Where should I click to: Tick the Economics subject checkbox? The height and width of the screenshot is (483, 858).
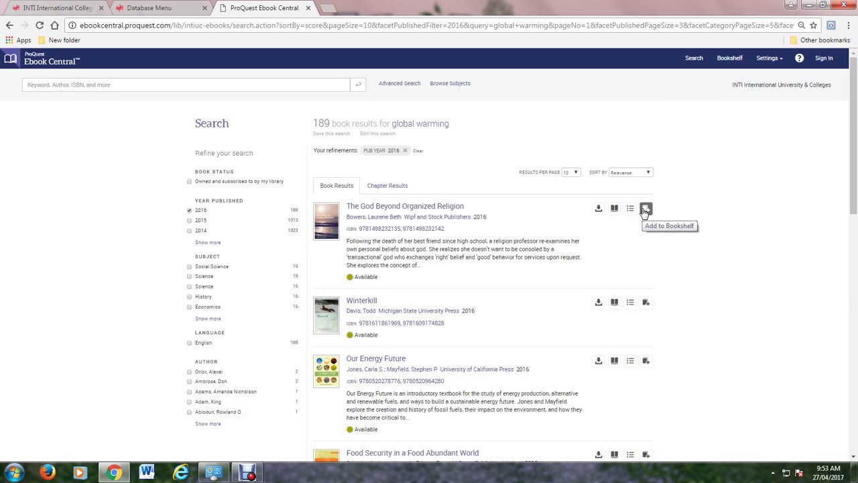click(189, 307)
